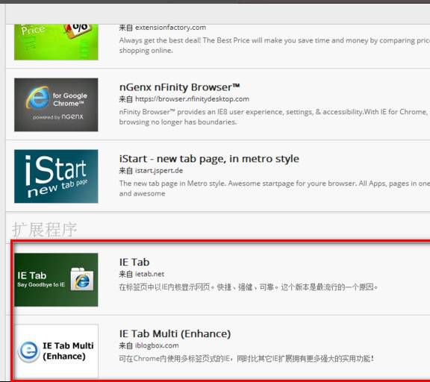This screenshot has width=430, height=382.
Task: Select the IE Tab extension title
Action: click(134, 262)
